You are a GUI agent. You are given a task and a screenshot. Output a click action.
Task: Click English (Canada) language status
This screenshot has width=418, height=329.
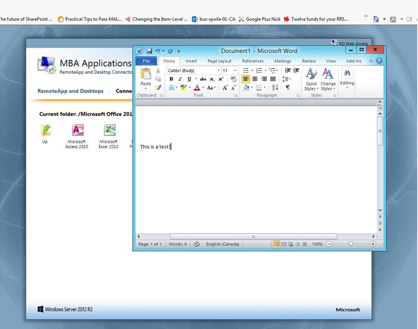pyautogui.click(x=222, y=244)
